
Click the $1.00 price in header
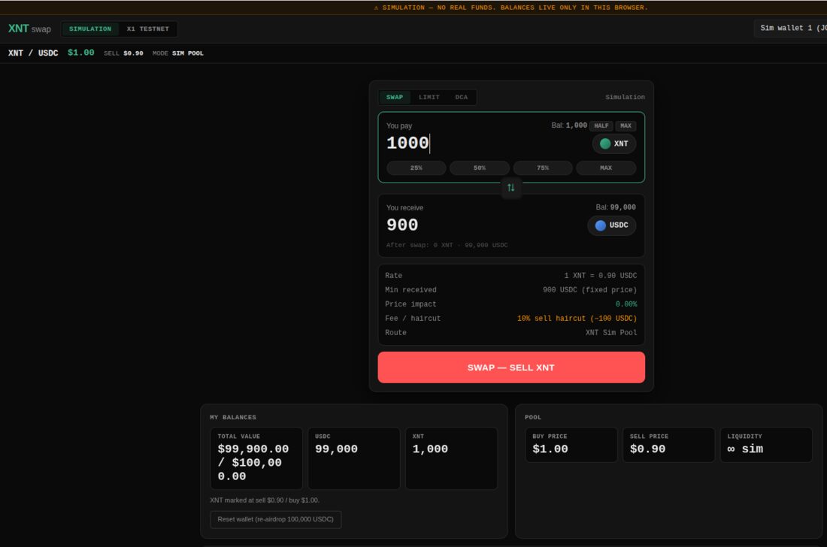coord(80,53)
